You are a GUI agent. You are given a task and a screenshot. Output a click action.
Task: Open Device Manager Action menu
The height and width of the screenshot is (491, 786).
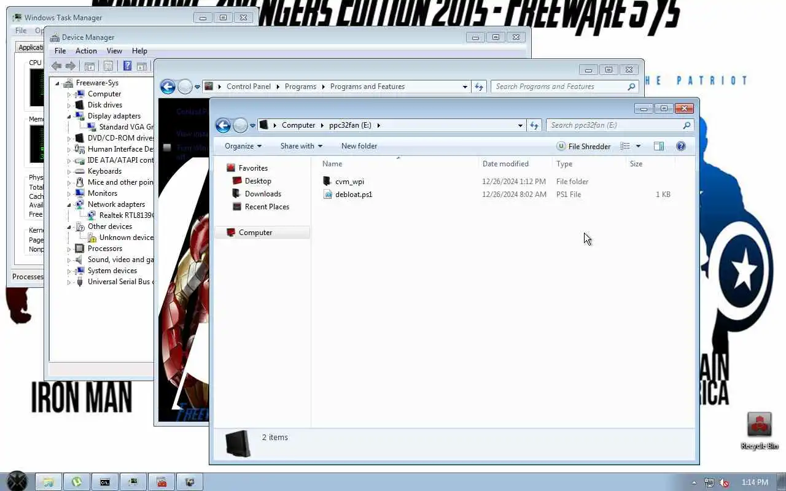point(86,51)
